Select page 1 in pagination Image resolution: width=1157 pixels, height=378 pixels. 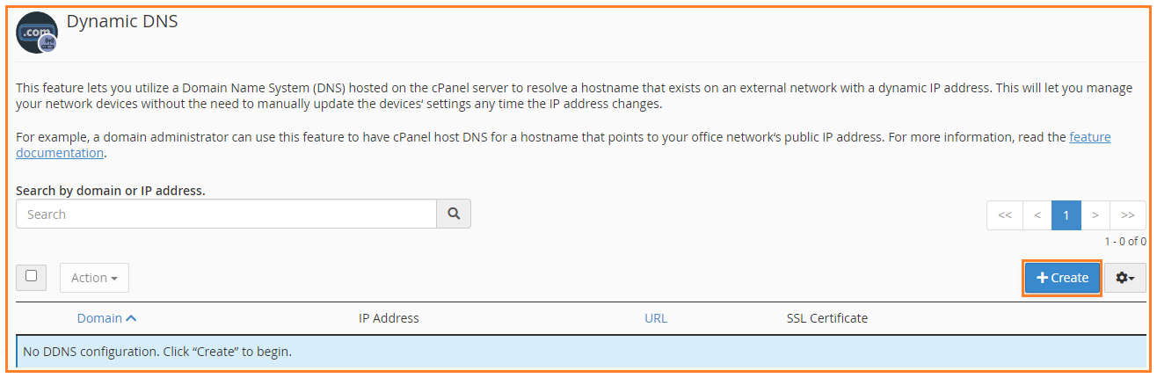tap(1066, 214)
